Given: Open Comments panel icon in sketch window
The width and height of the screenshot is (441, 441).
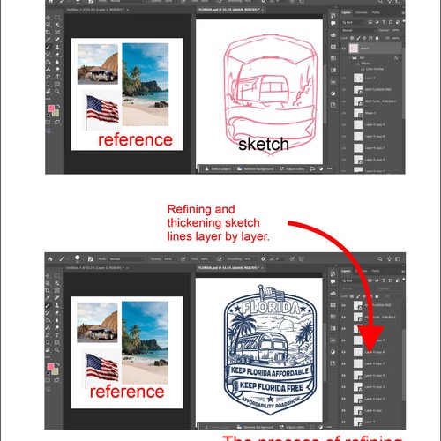Looking at the screenshot, I should [333, 23].
